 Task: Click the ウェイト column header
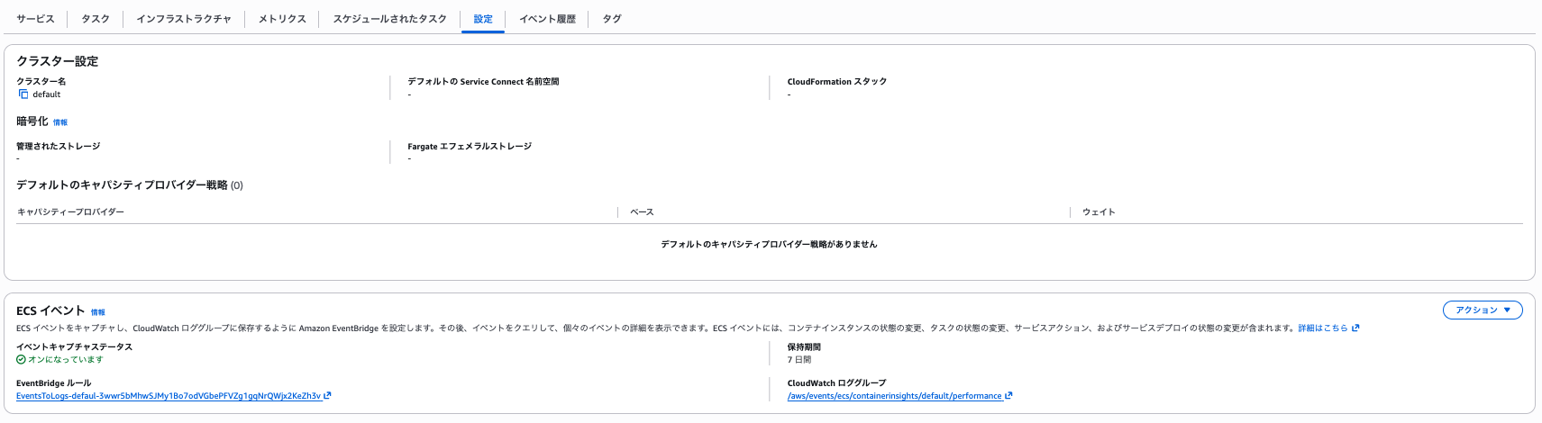click(1099, 212)
